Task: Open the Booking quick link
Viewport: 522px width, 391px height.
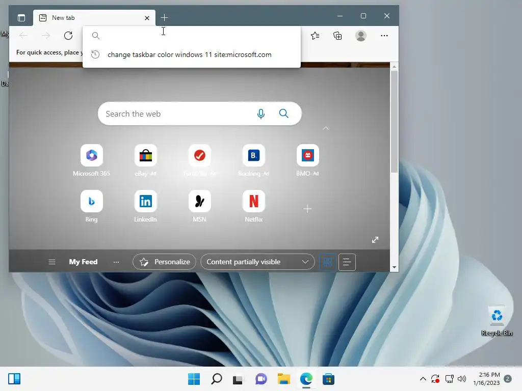Action: click(254, 160)
